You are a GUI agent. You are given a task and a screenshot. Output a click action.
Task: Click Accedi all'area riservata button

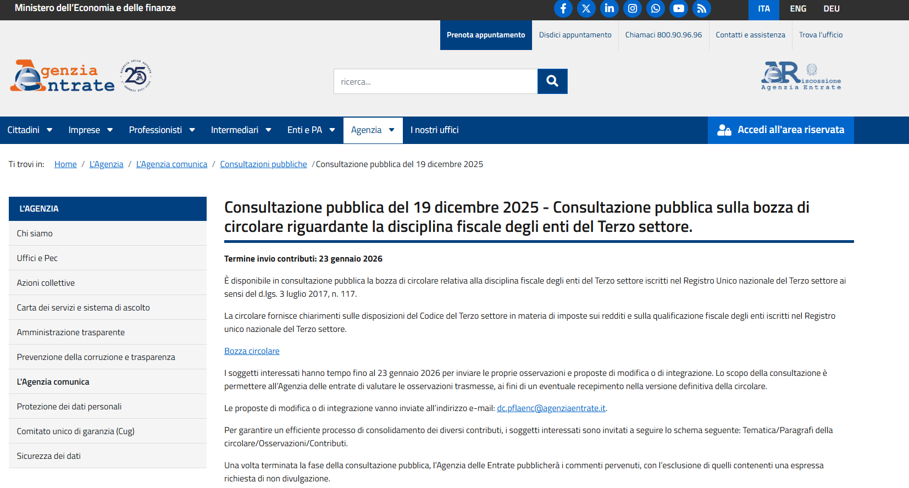(780, 130)
